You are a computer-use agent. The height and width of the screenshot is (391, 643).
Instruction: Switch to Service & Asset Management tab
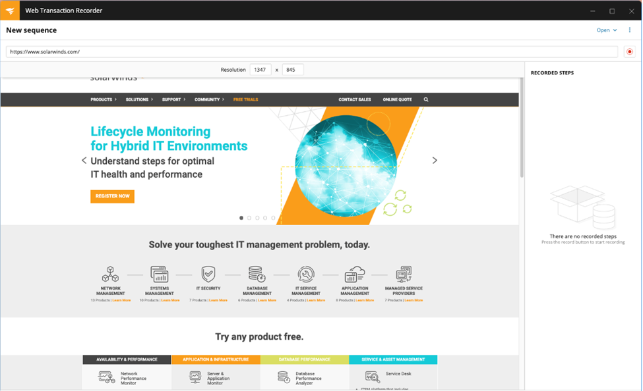point(393,359)
